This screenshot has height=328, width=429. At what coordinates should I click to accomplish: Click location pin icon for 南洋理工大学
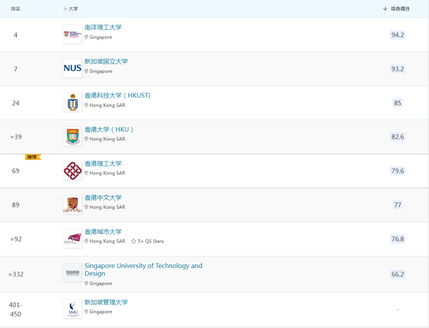(x=86, y=37)
